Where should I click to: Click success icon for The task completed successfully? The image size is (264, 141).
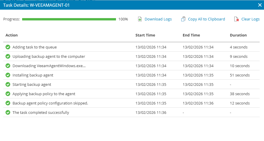pos(8,112)
